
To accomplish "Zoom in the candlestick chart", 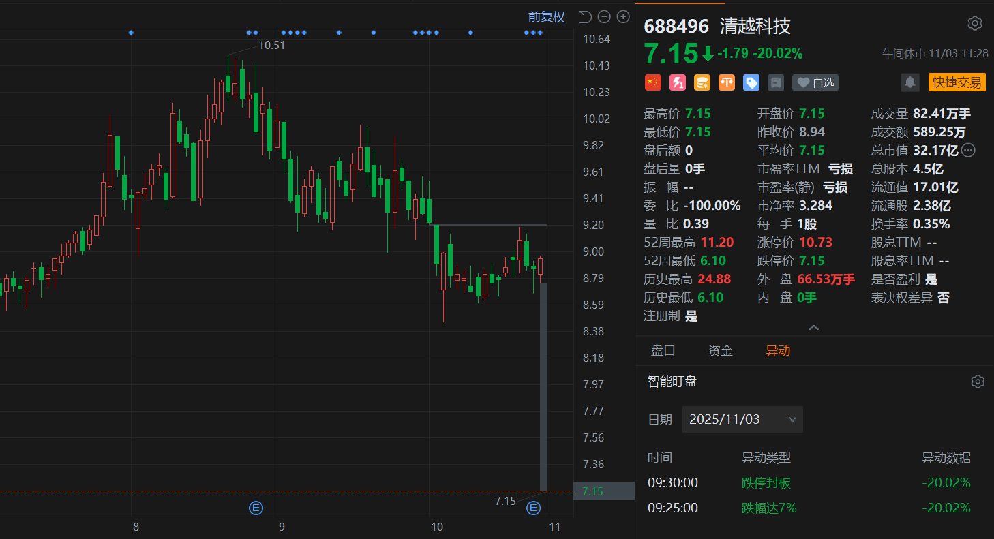I will pos(623,17).
